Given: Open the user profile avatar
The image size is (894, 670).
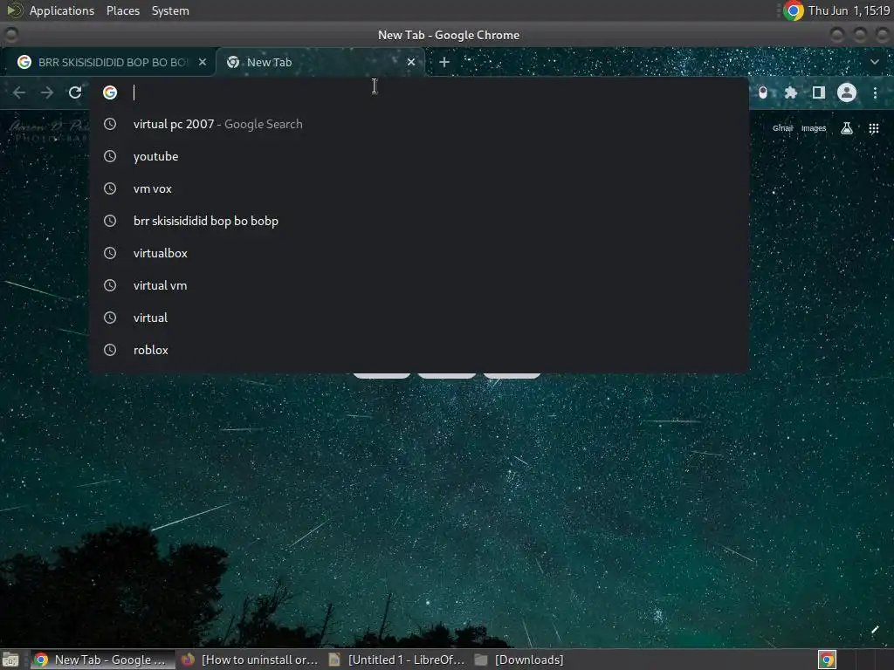Looking at the screenshot, I should [x=847, y=92].
